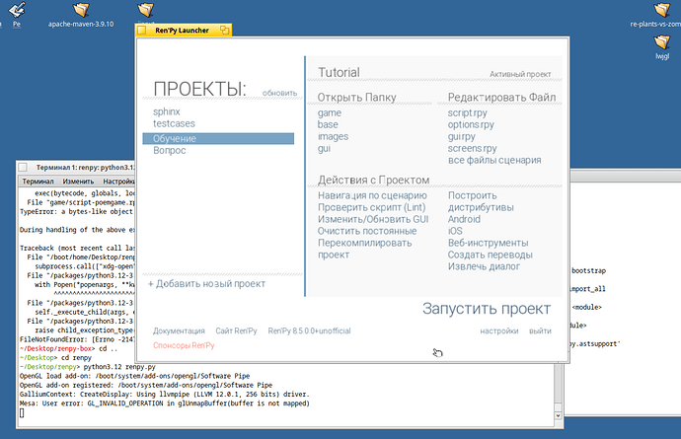Open Настройки menu in the terminal window
Viewport: 681px width, 439px height.
click(118, 182)
